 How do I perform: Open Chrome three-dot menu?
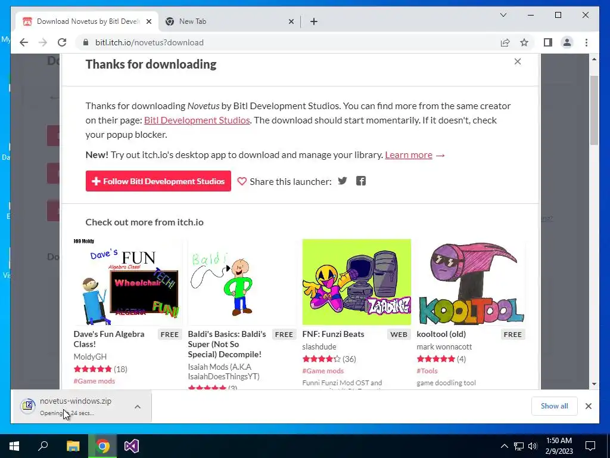pyautogui.click(x=586, y=42)
